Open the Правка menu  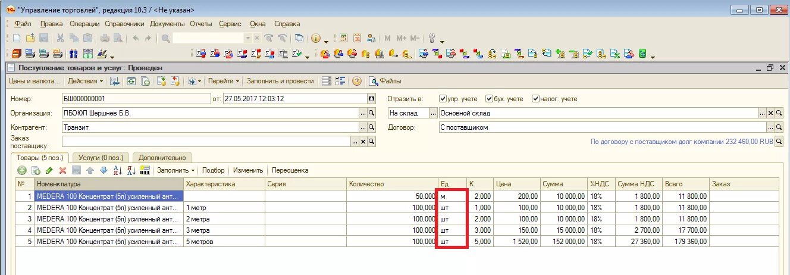[52, 24]
